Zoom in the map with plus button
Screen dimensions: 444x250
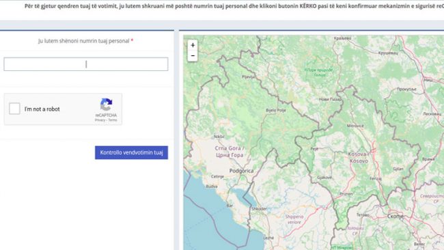coord(193,45)
